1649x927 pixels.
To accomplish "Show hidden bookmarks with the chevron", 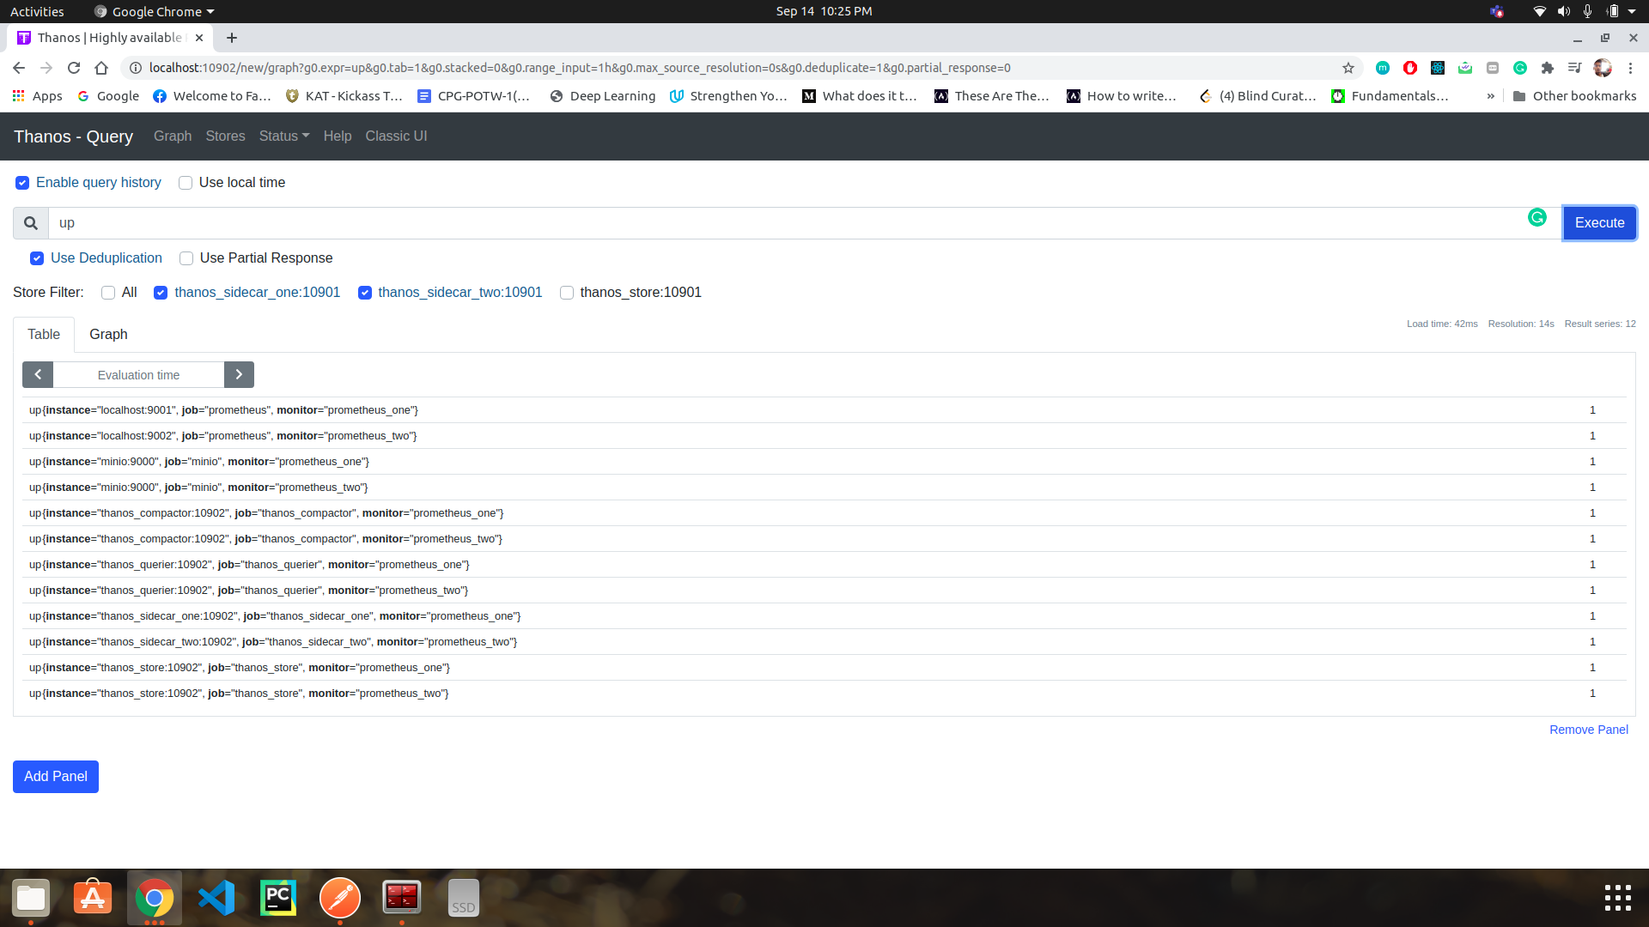I will click(1490, 96).
